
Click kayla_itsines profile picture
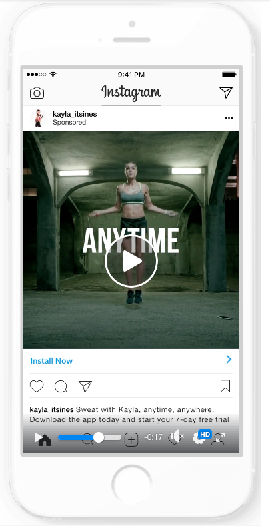(39, 118)
